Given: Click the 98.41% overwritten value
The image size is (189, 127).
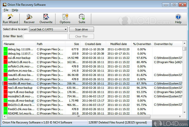Looking at the screenshot, I should [142, 96].
